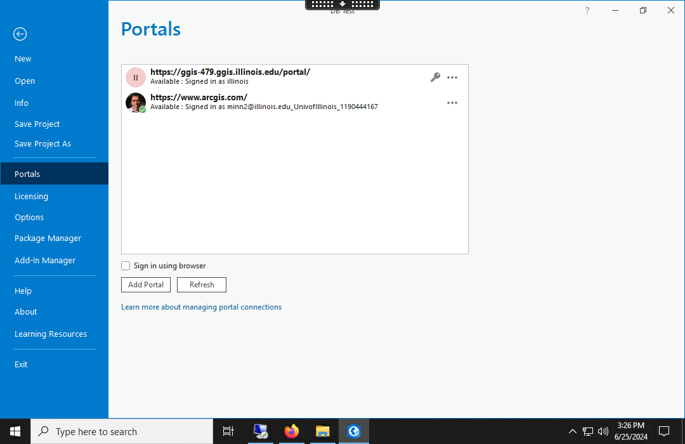Open the Options menu item
The image size is (685, 444).
[x=29, y=218]
